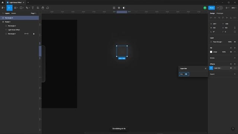This screenshot has height=134, width=238.
Task: Open the Present play options dropdown
Action: coord(229,8)
